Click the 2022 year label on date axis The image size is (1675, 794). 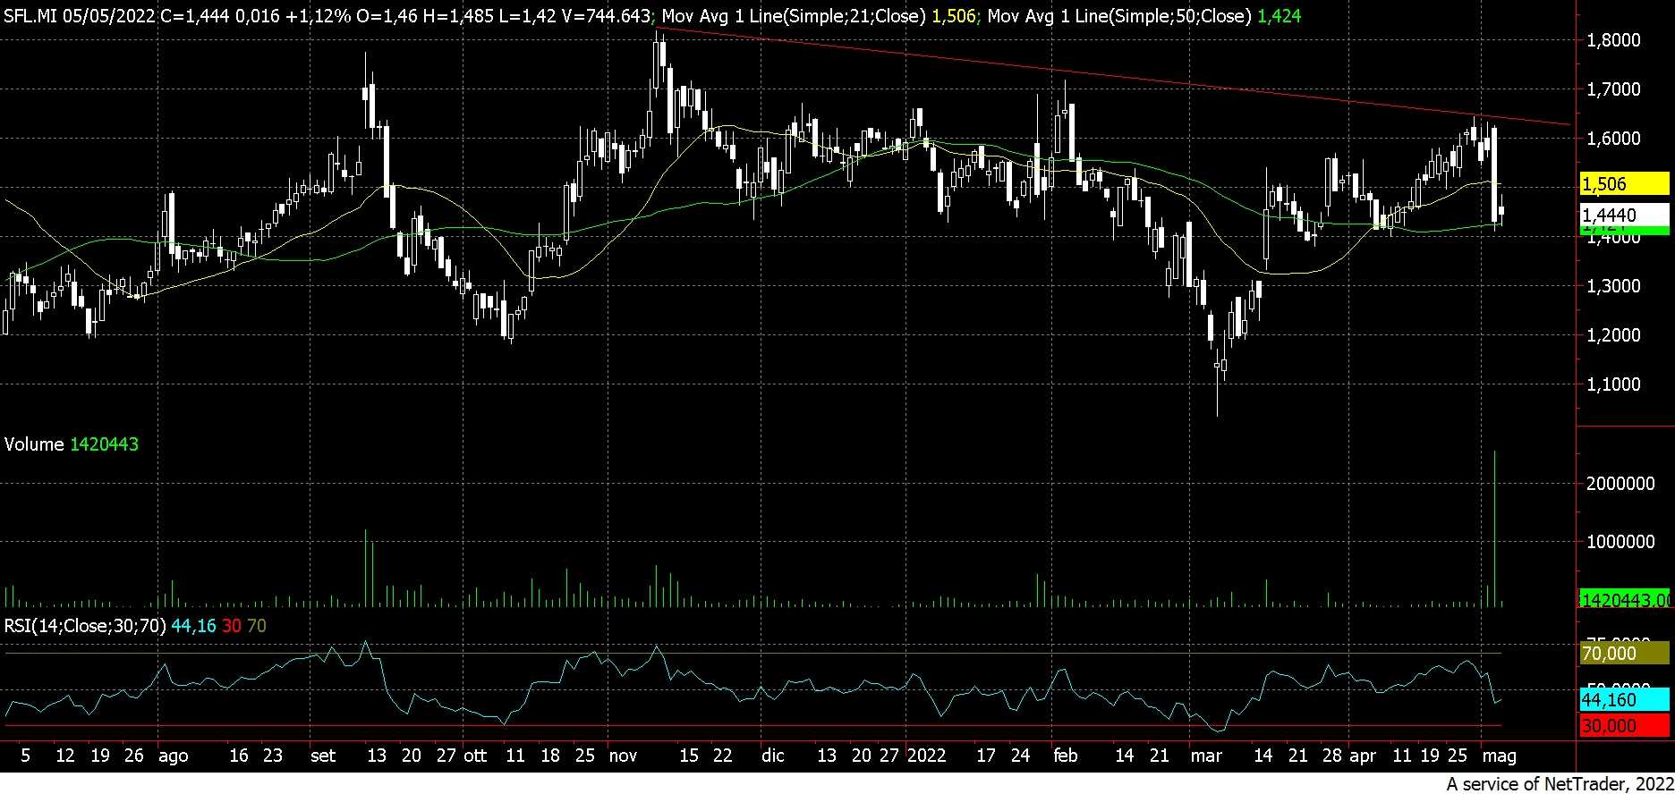[926, 756]
